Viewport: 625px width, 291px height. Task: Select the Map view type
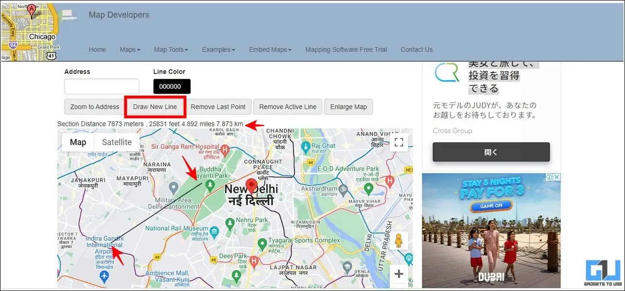78,142
